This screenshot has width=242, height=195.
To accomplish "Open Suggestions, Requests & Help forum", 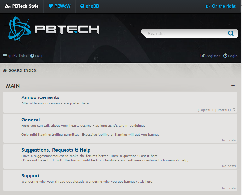I will (x=56, y=150).
